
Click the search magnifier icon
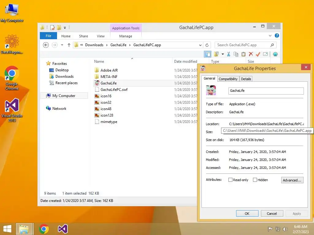[272, 45]
